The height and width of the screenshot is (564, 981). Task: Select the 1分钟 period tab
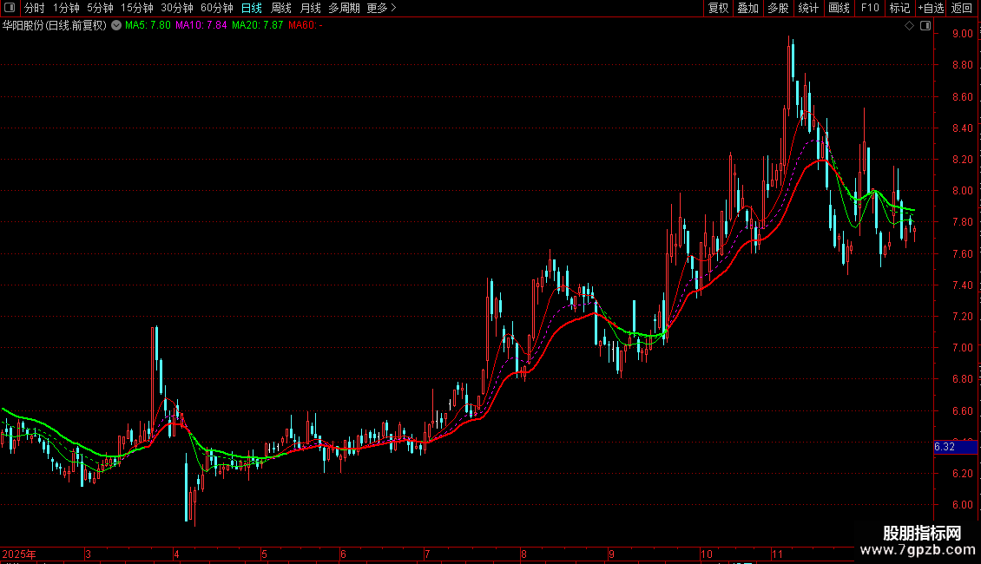(x=66, y=8)
